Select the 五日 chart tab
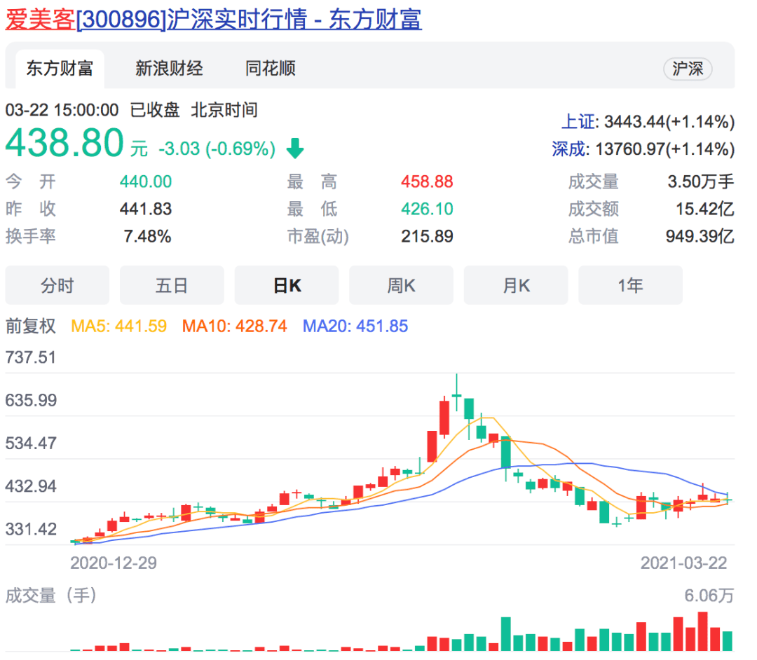Image resolution: width=757 pixels, height=660 pixels. pos(172,285)
